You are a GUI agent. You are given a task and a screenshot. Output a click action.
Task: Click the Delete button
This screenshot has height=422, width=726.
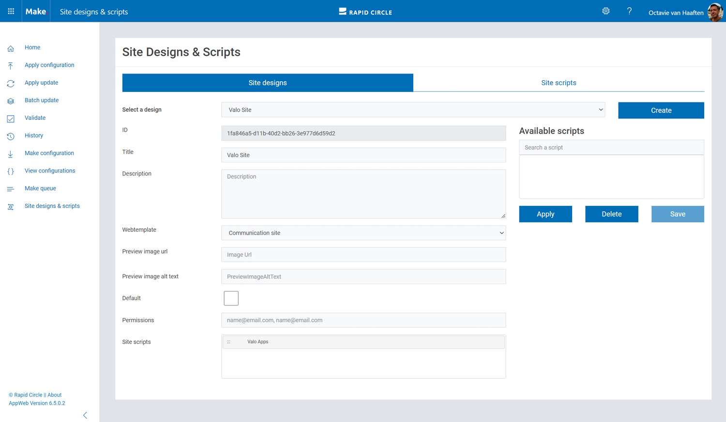click(611, 214)
